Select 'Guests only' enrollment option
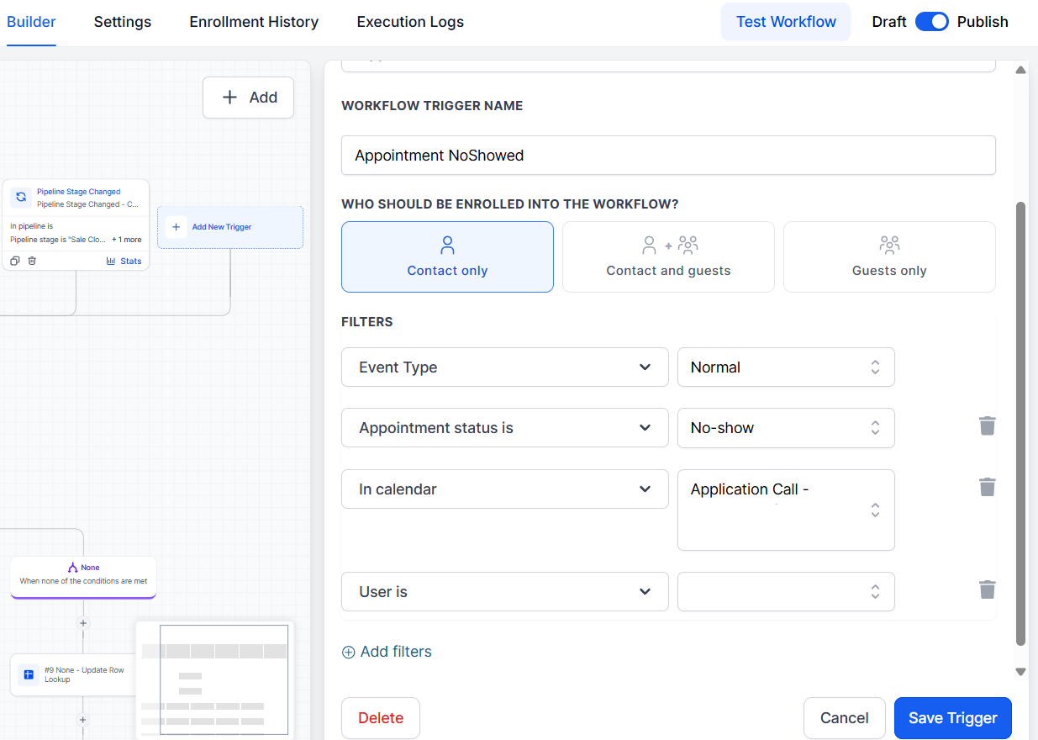The width and height of the screenshot is (1038, 740). 888,256
